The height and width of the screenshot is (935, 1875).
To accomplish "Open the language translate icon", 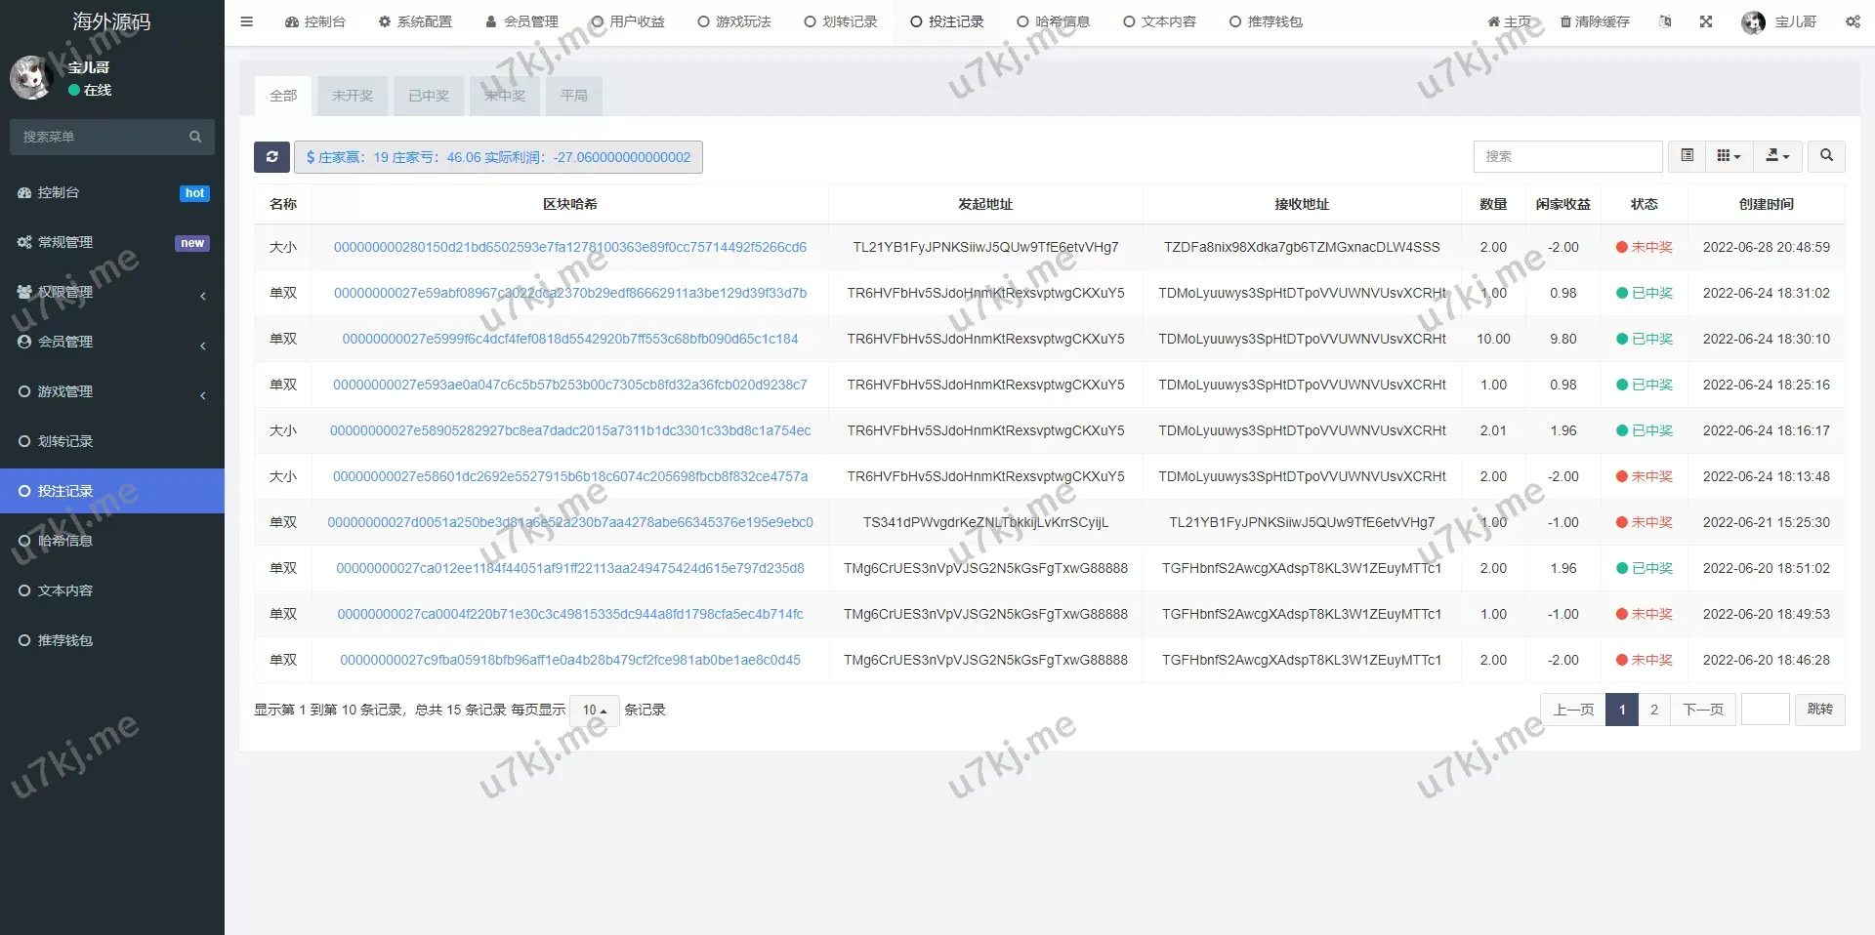I will click(1665, 21).
